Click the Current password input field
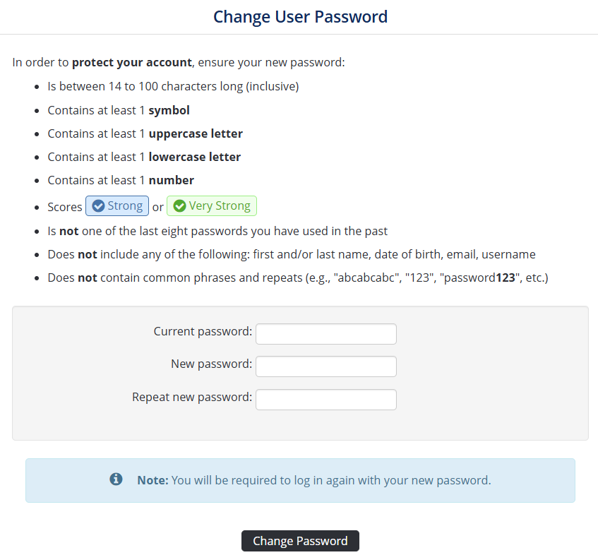The image size is (598, 555). 325,334
